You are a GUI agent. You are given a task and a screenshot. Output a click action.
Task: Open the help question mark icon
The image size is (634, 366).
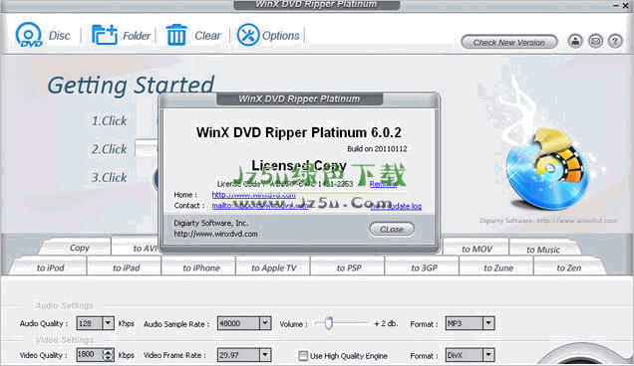coord(615,41)
